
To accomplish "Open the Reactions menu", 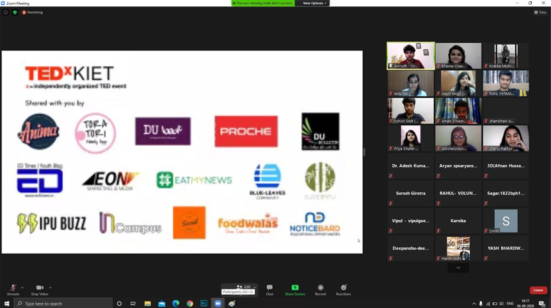I will (x=344, y=289).
